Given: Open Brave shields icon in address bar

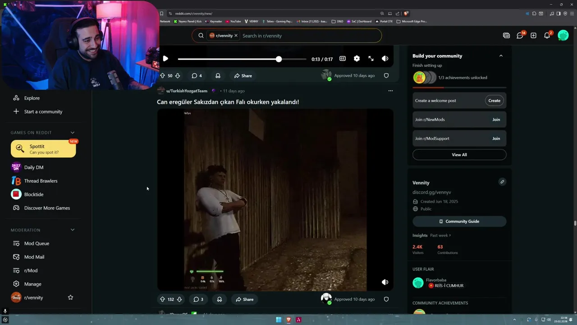Looking at the screenshot, I should tap(406, 14).
